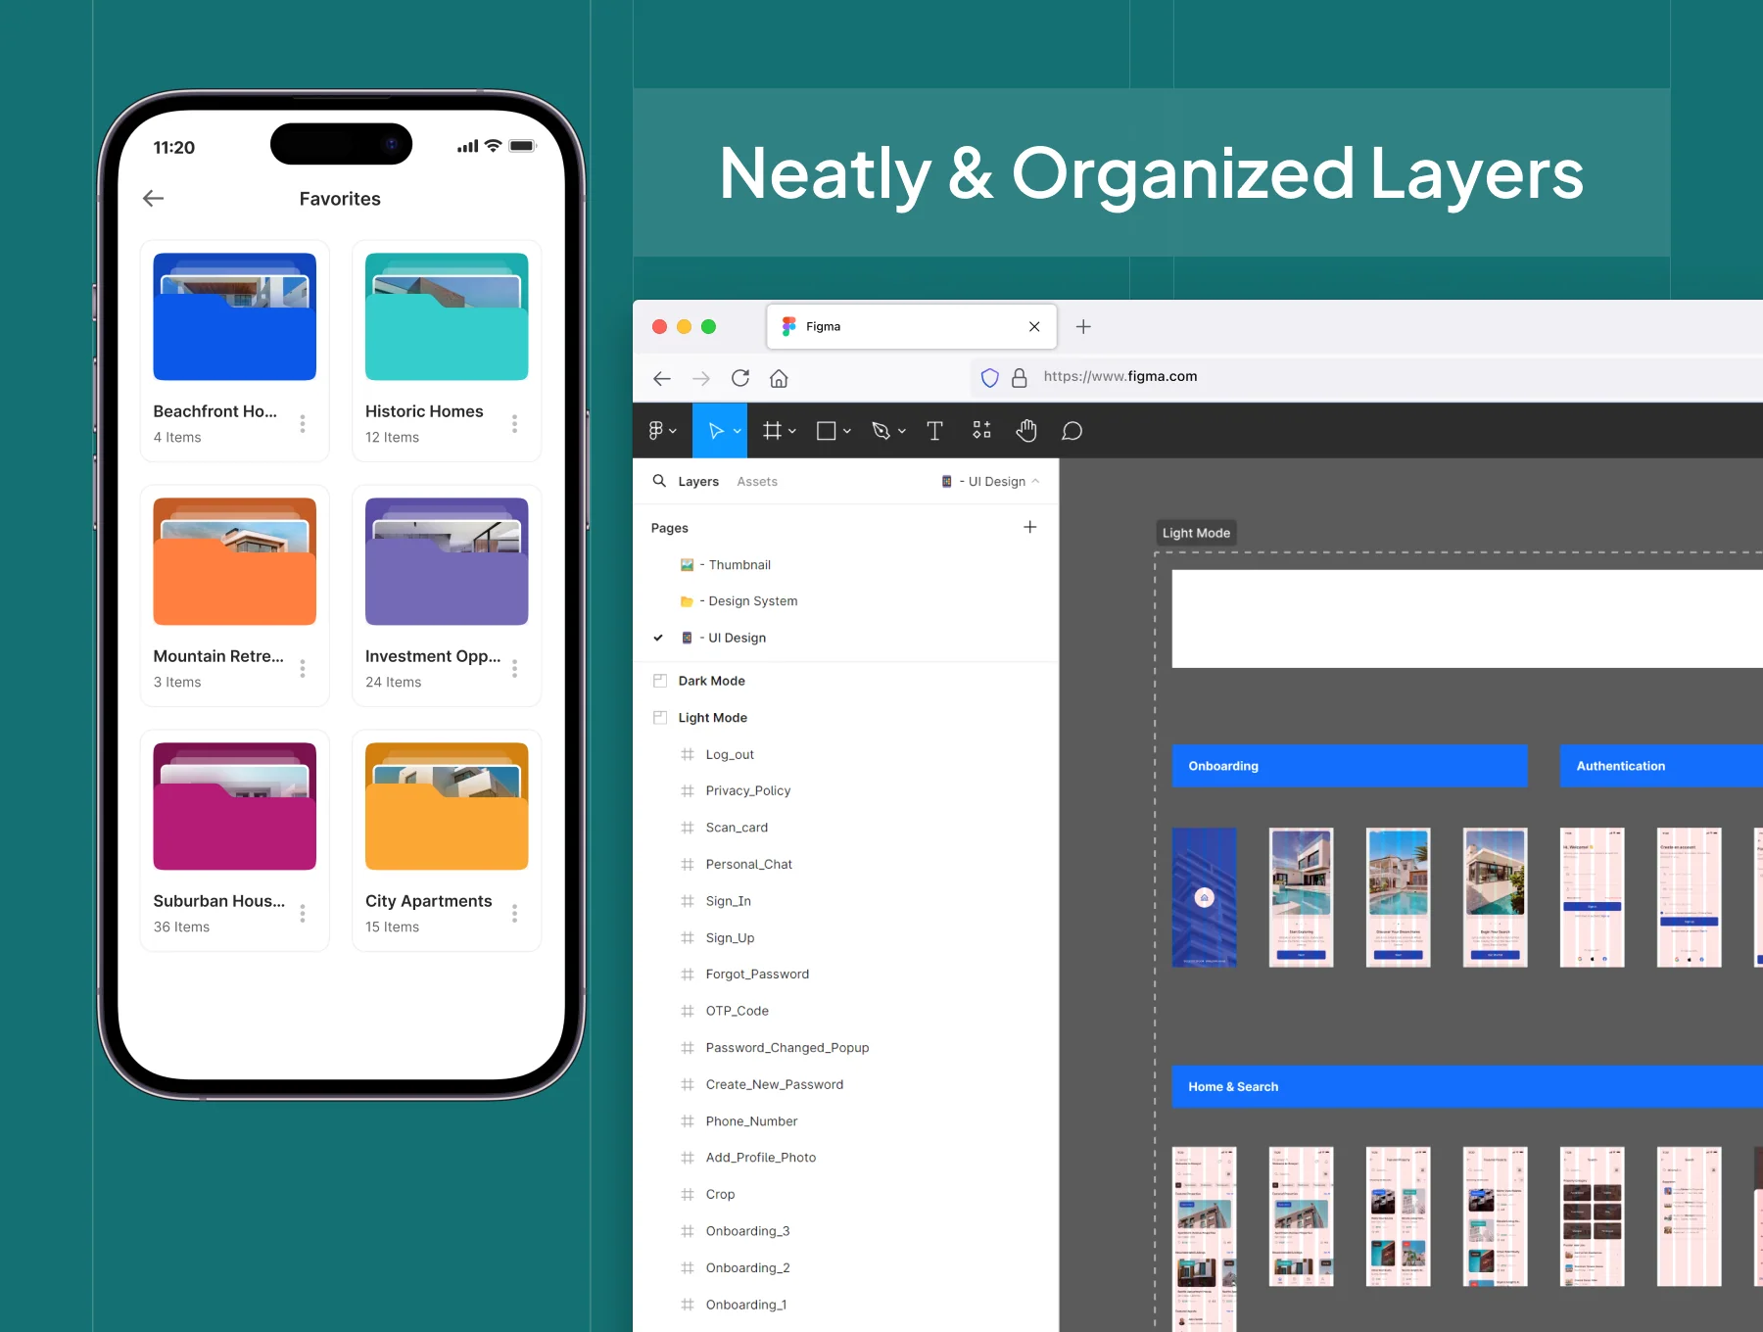Collapse the UI Design page selector

click(x=1035, y=481)
